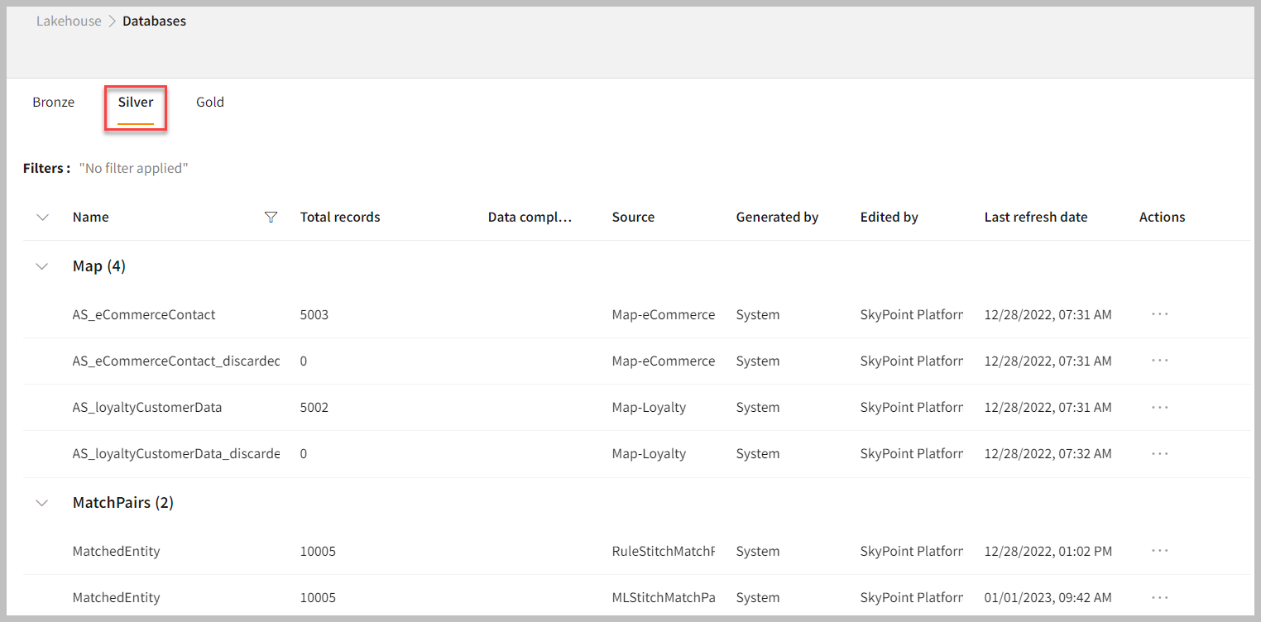Click the Generated by column header
Screen dimensions: 1261x622
(777, 218)
